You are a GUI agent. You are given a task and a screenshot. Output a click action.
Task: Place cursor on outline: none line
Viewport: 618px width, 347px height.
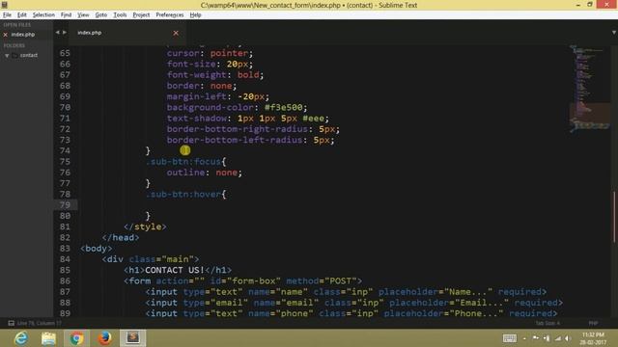[204, 173]
